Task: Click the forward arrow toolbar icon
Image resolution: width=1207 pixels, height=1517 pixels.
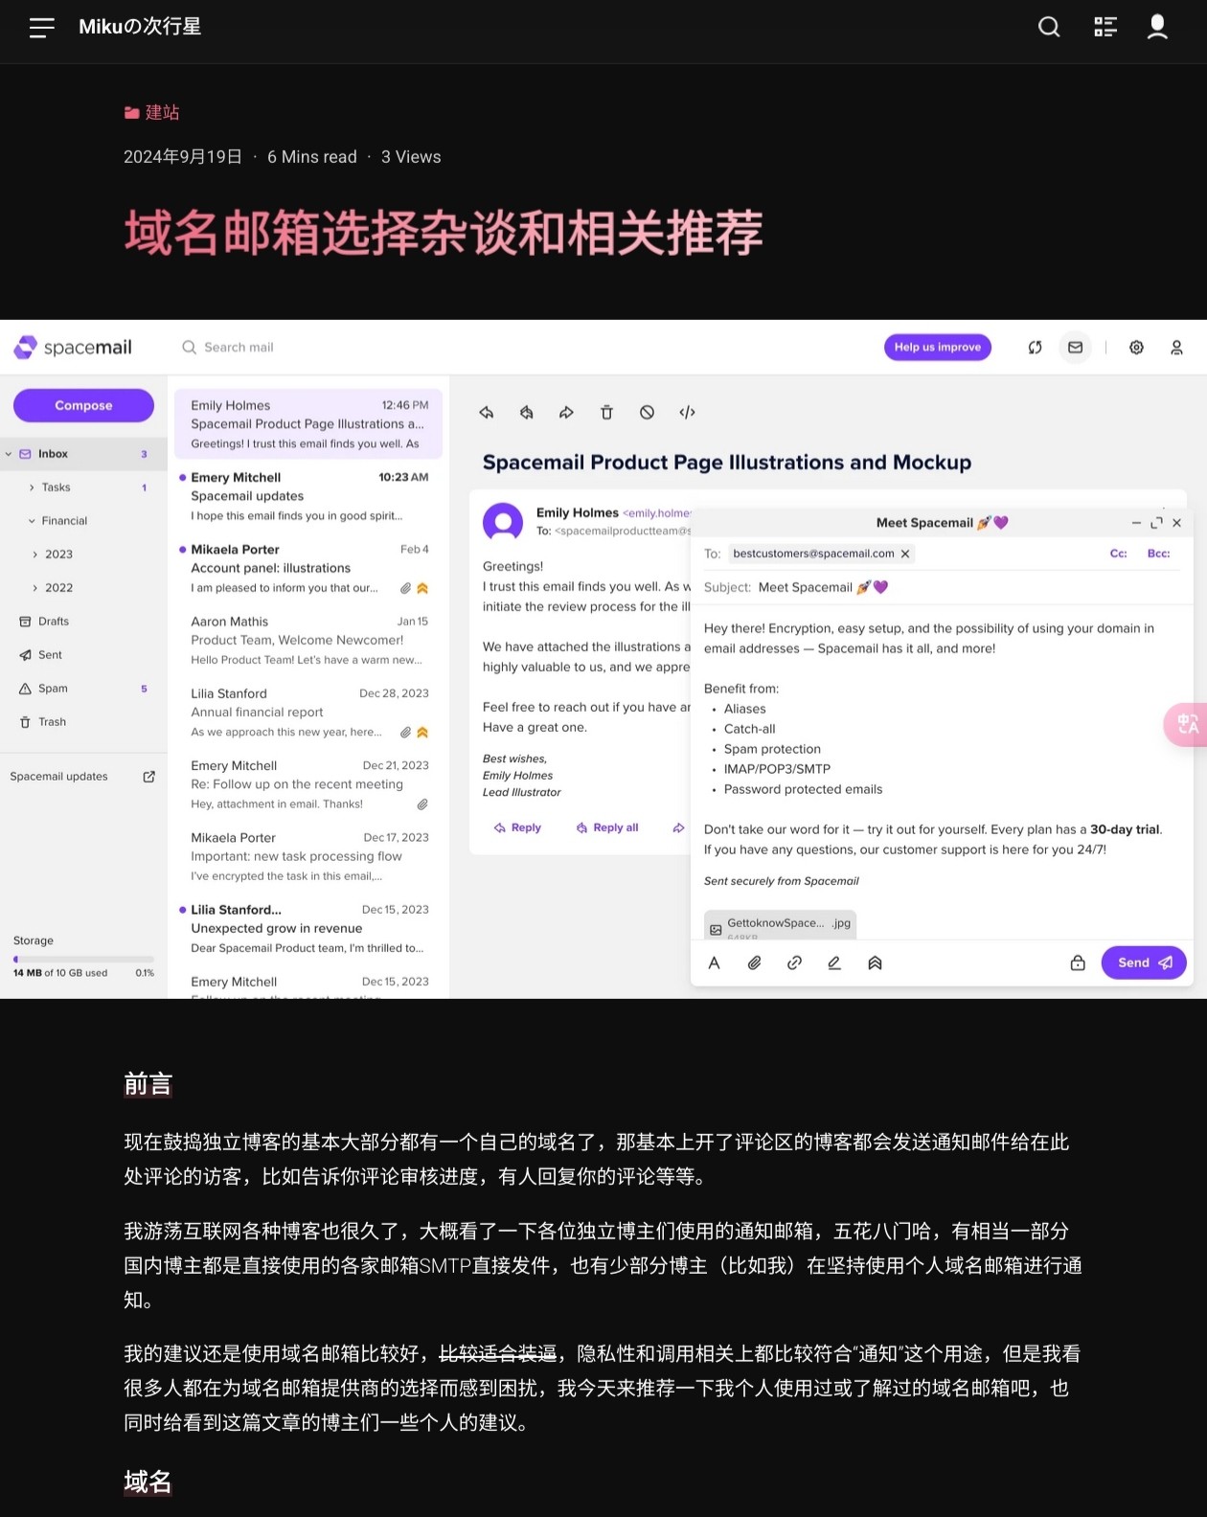Action: (566, 413)
